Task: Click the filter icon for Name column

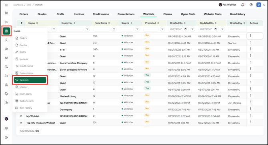Action: [54, 29]
